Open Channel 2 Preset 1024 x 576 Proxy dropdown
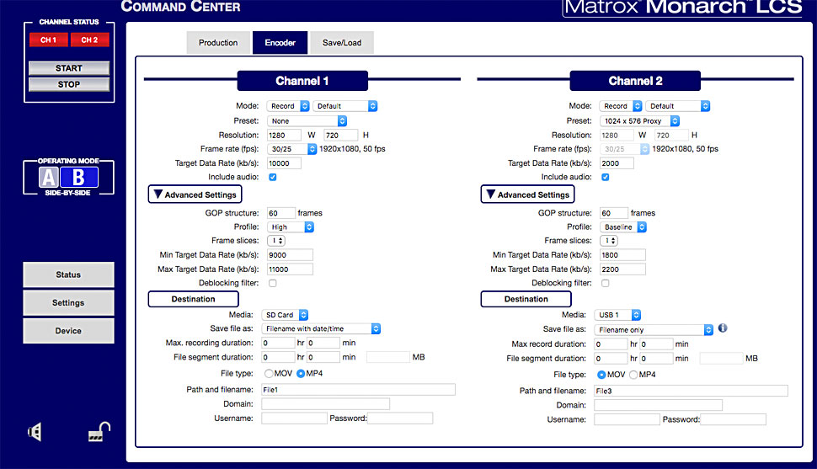The height and width of the screenshot is (469, 817). [x=640, y=121]
